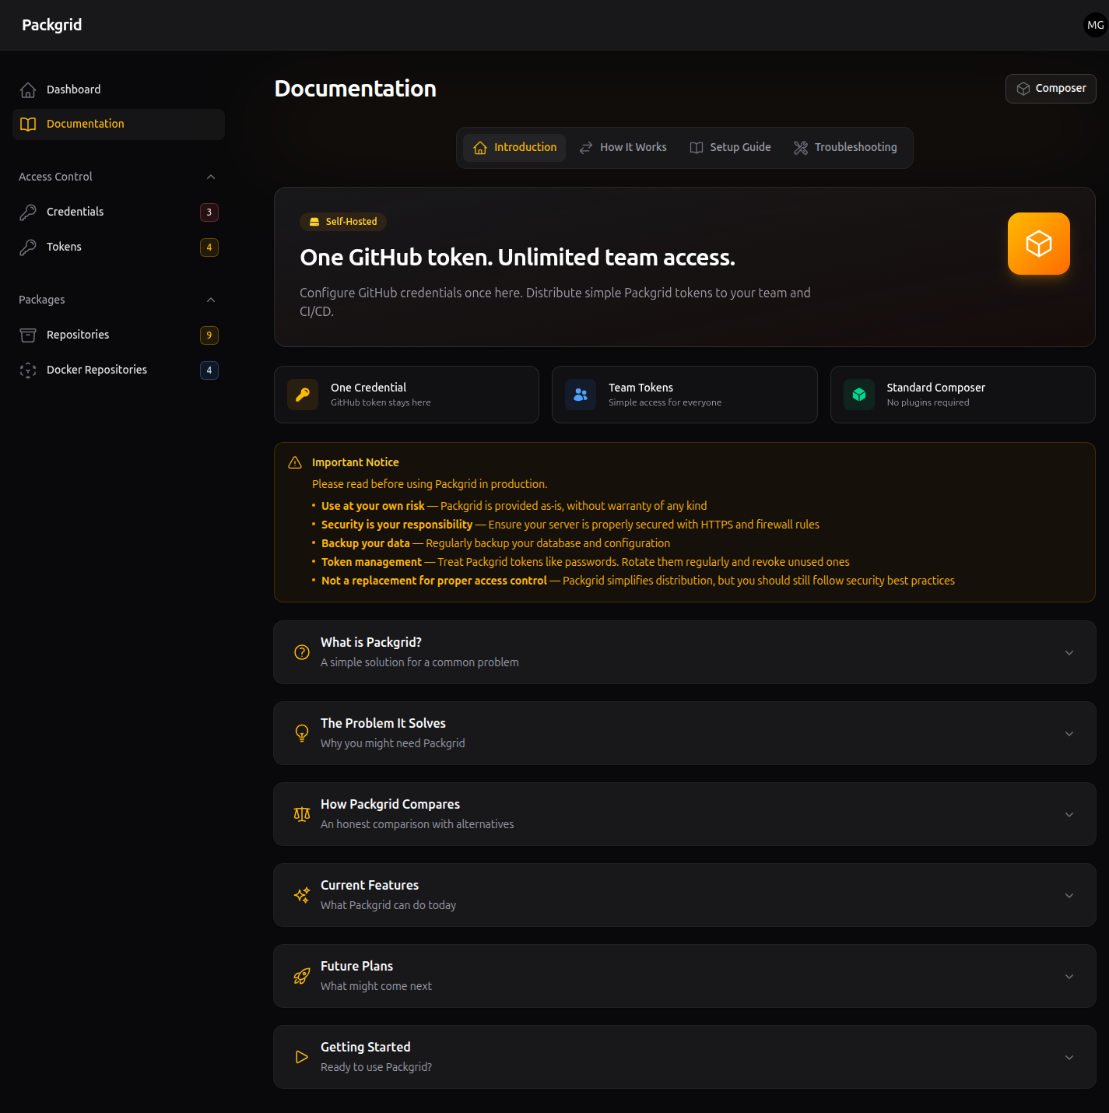Image resolution: width=1109 pixels, height=1113 pixels.
Task: Expand the Getting Started chevron
Action: 1069,1057
